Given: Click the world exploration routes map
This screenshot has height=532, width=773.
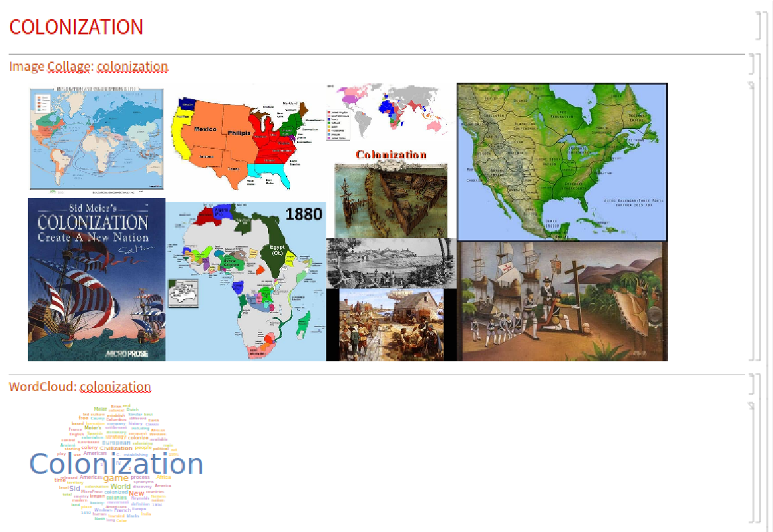Looking at the screenshot, I should (x=96, y=139).
